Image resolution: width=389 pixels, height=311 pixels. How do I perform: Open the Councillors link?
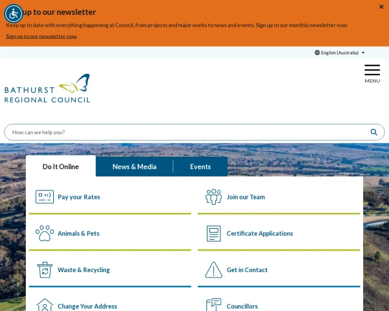pos(242,306)
